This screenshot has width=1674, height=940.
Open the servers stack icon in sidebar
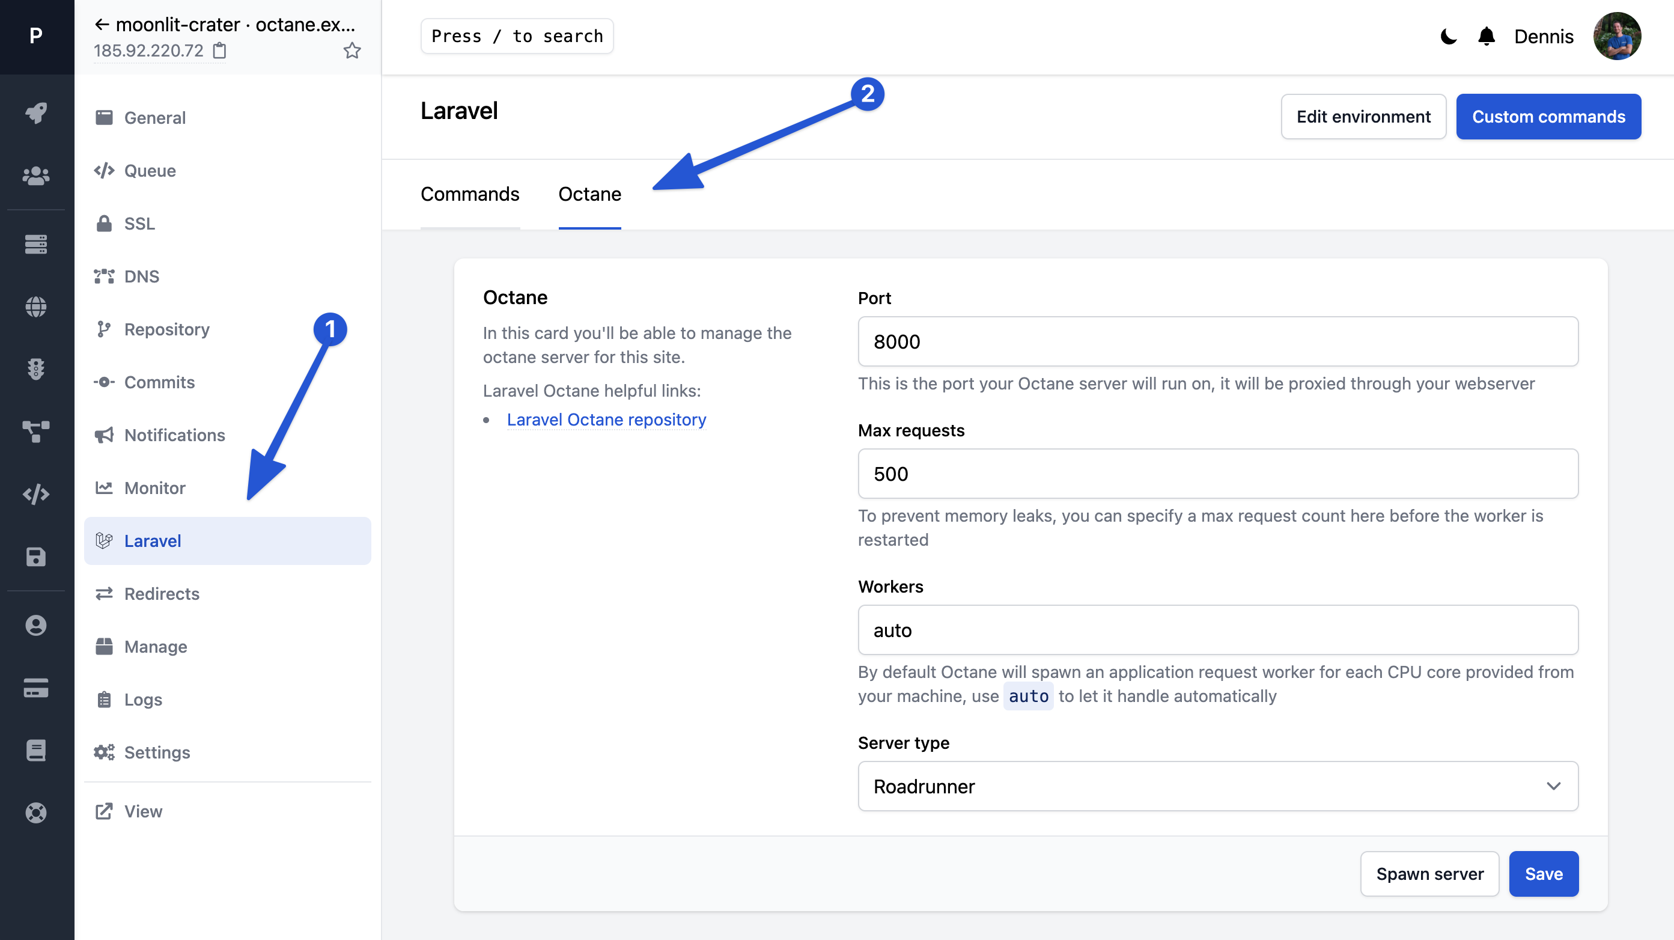tap(37, 245)
